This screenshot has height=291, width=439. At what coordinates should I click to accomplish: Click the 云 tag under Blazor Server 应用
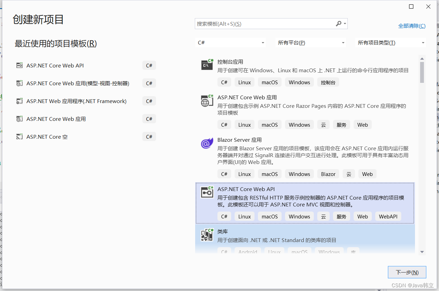(x=349, y=174)
